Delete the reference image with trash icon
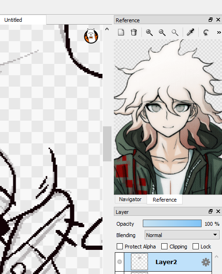Viewport: 222px width, 274px height. (134, 32)
